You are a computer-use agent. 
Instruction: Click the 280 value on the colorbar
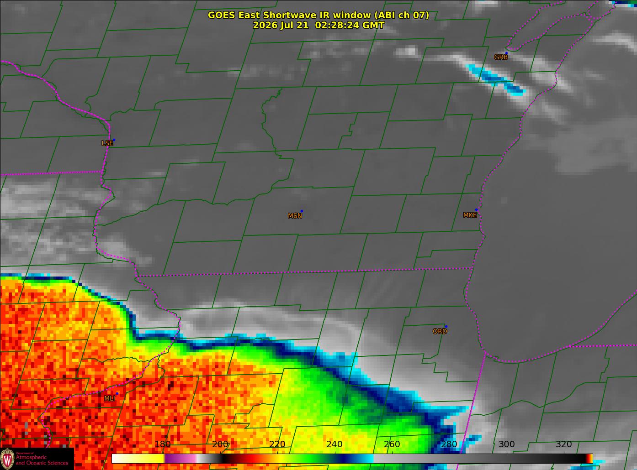tap(449, 444)
